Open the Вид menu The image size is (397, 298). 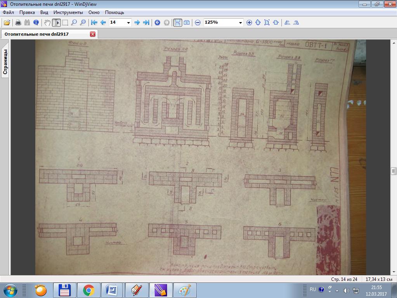[x=44, y=12]
